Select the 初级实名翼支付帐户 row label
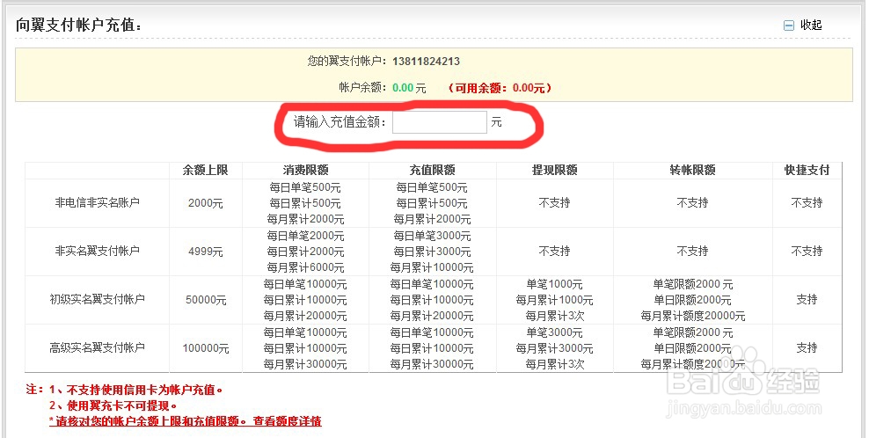869x438 pixels. tap(97, 299)
